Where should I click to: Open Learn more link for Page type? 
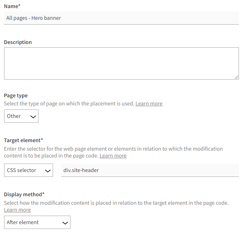tap(149, 104)
